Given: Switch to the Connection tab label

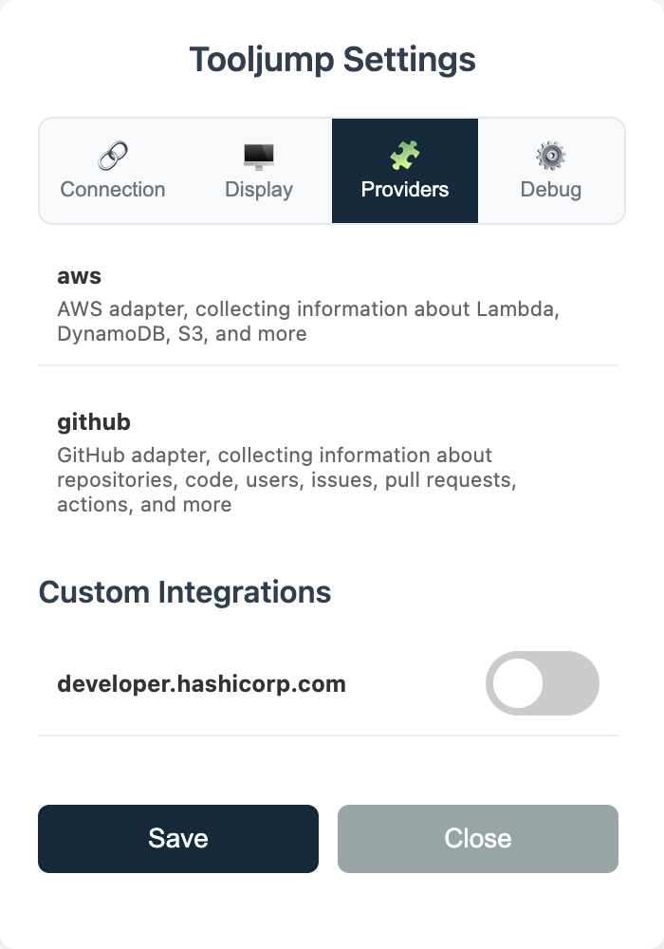Looking at the screenshot, I should (113, 189).
